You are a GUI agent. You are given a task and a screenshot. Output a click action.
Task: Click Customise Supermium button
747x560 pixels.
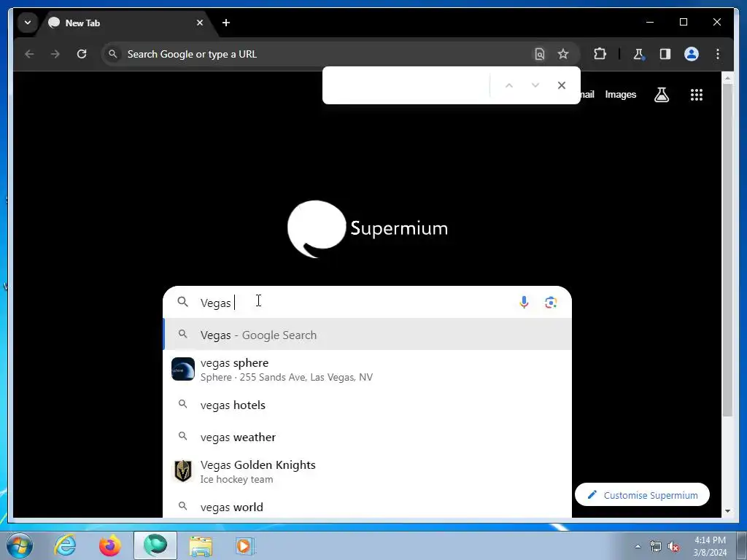click(x=642, y=495)
